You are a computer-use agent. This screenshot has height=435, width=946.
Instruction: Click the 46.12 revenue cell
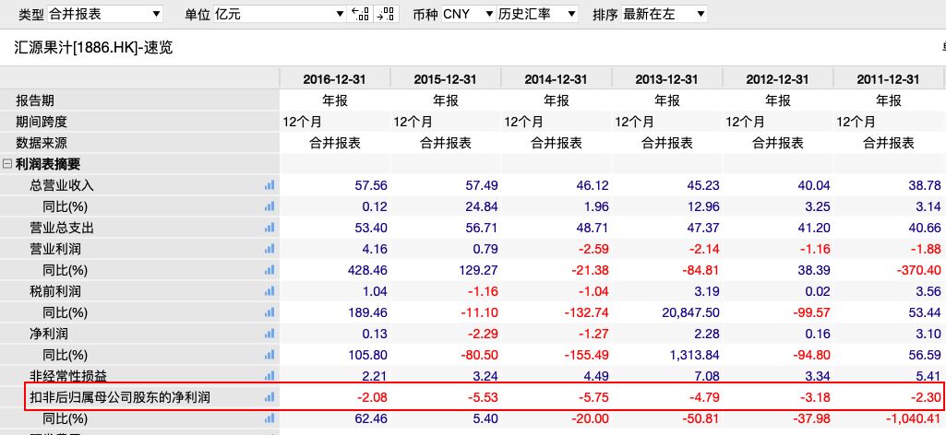coord(593,185)
